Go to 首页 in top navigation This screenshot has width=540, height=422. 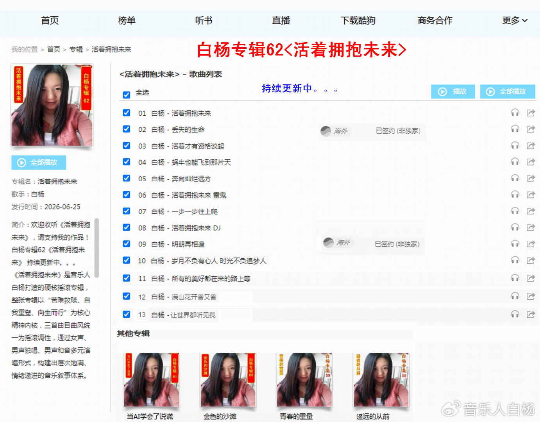coord(50,20)
